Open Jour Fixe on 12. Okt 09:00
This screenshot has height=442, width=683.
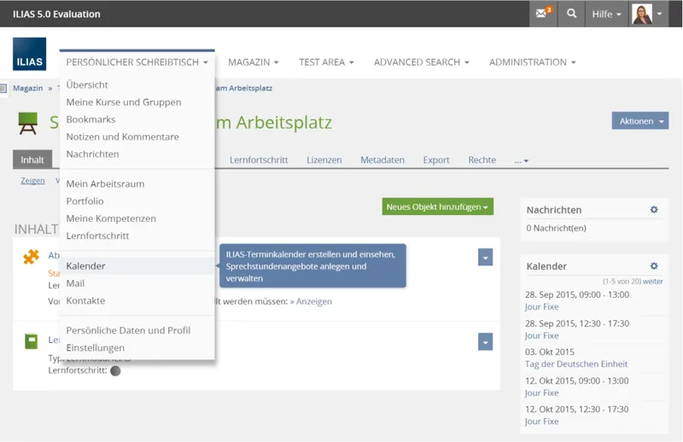tap(542, 393)
